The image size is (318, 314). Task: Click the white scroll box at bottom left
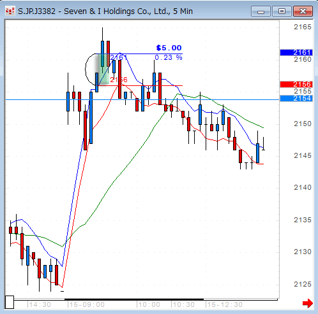10,302
